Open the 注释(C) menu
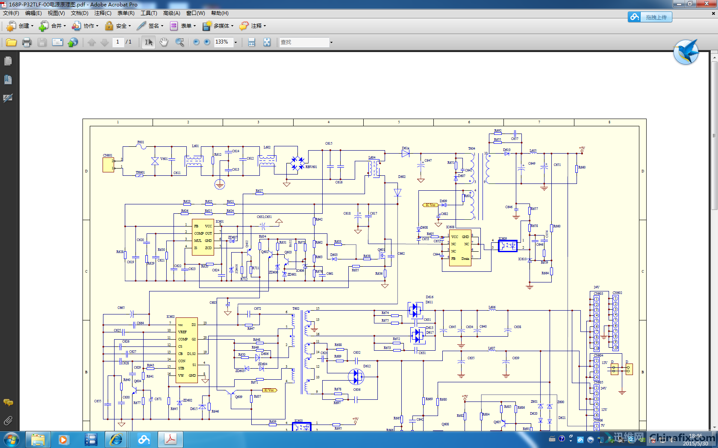Screen dimensions: 718x448 click(103, 13)
